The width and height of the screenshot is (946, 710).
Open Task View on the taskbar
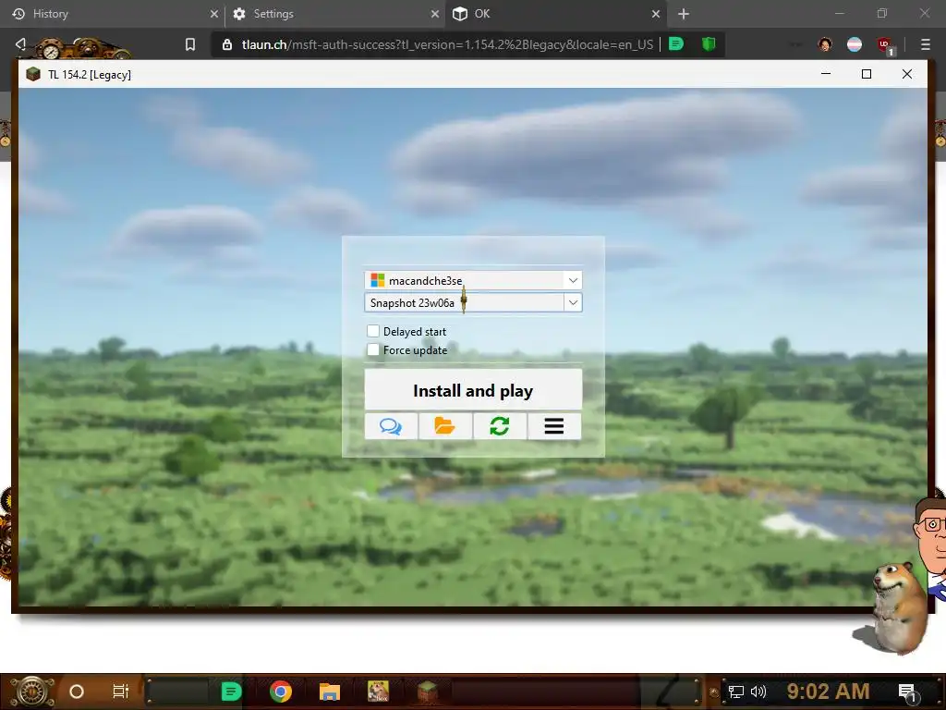point(121,692)
